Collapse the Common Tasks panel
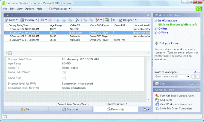 (x=197, y=90)
